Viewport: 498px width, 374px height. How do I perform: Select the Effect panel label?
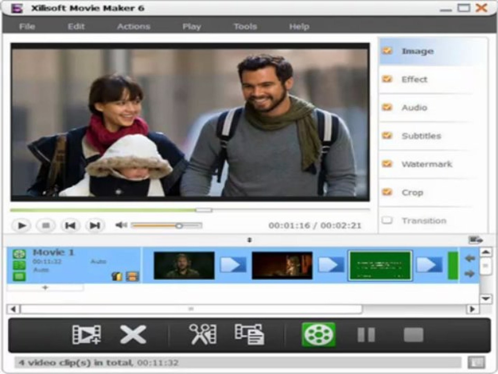coord(414,79)
